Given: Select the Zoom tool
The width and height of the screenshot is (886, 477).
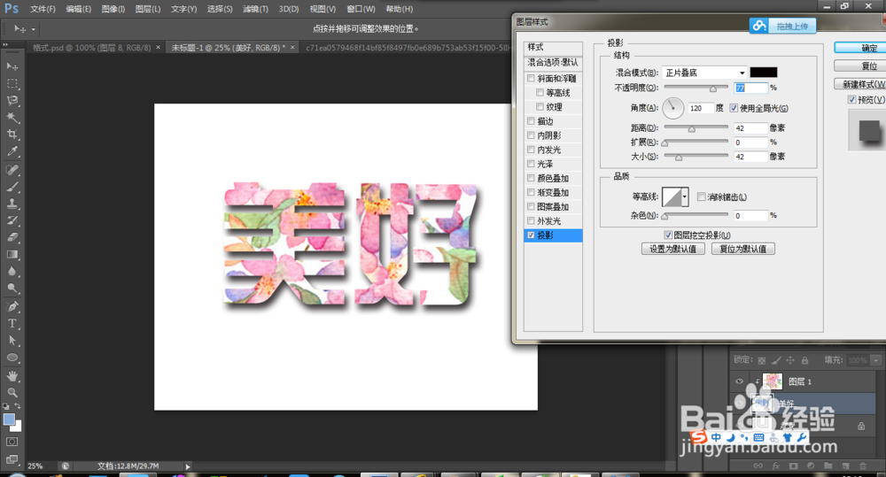Looking at the screenshot, I should 12,392.
